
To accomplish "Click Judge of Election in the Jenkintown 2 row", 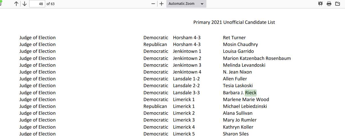I will 37,58.
